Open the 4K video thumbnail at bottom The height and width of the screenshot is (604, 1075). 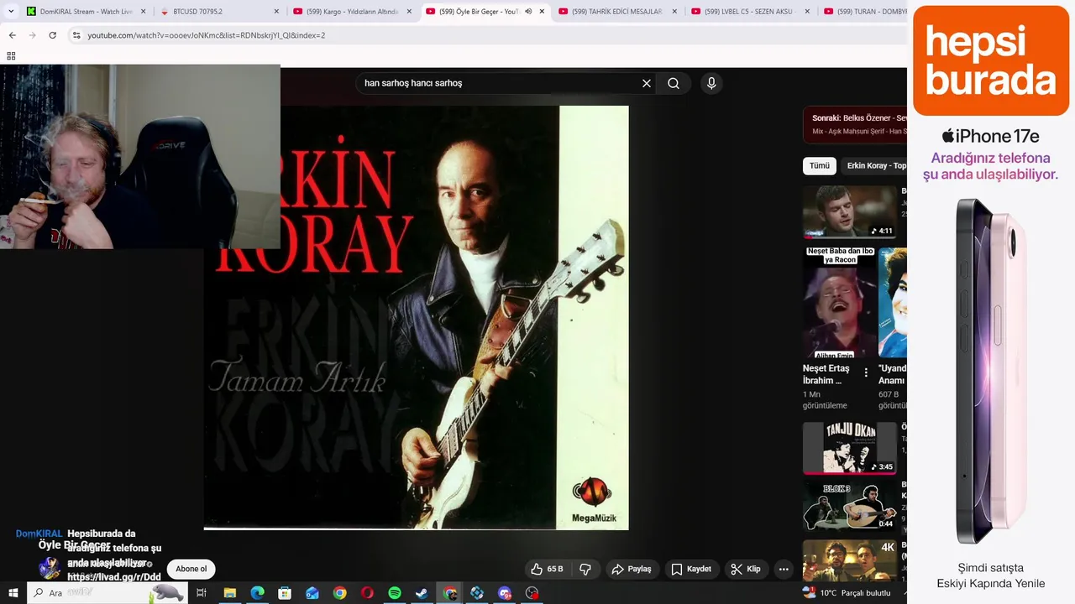(849, 560)
